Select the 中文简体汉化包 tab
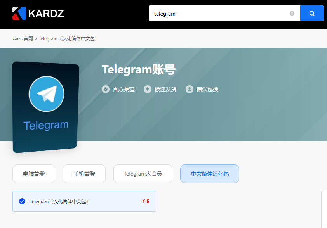 pyautogui.click(x=210, y=174)
